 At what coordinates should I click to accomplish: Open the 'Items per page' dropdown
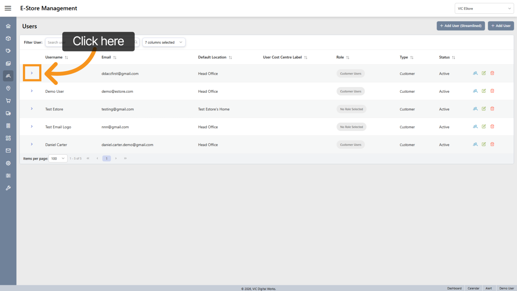(58, 158)
